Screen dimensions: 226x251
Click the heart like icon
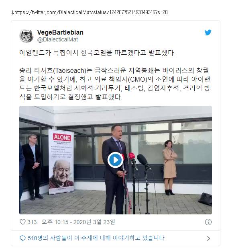pyautogui.click(x=22, y=222)
